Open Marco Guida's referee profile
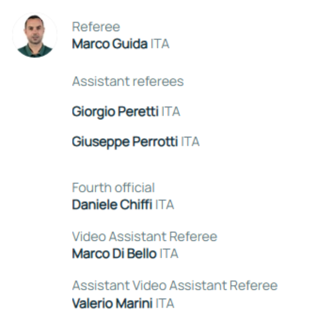The image size is (315, 316). pyautogui.click(x=110, y=44)
